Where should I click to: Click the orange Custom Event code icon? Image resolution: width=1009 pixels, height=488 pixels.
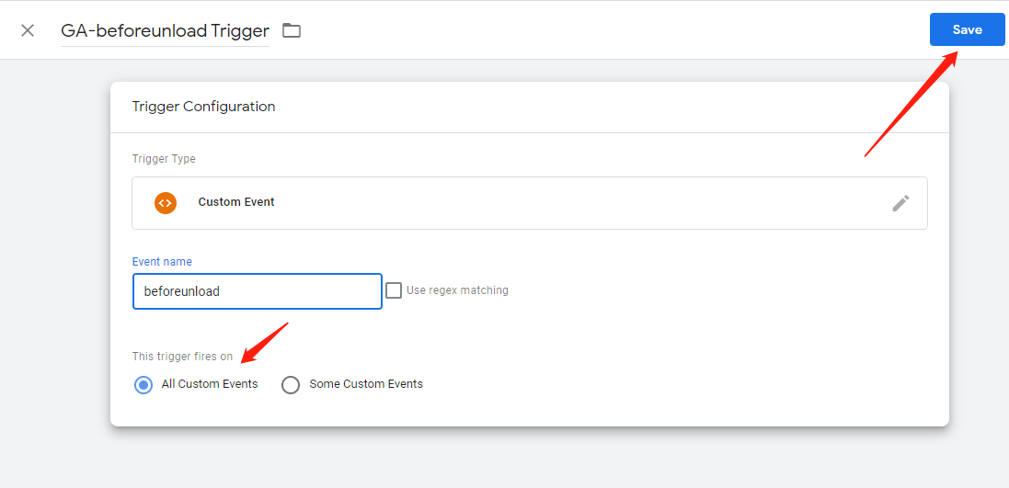point(166,202)
